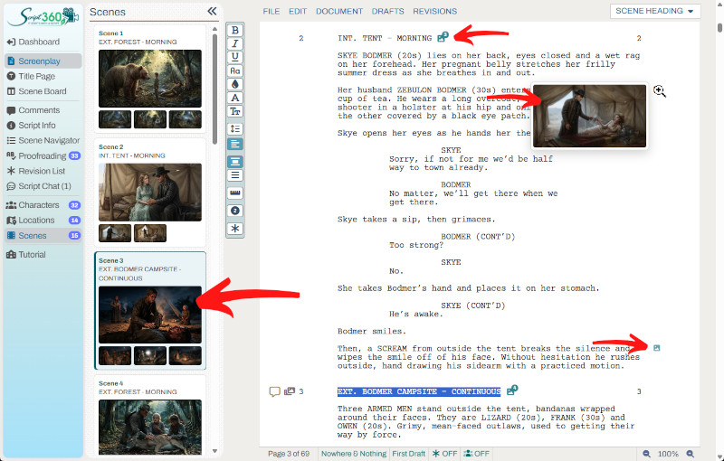The width and height of the screenshot is (724, 461).
Task: Choose second small thumbnail under Scene 2
Action: (x=150, y=233)
